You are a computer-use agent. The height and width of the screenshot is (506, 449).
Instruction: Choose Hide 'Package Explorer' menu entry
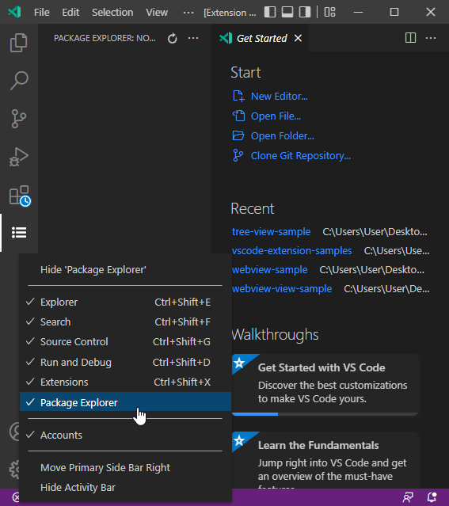tap(125, 270)
